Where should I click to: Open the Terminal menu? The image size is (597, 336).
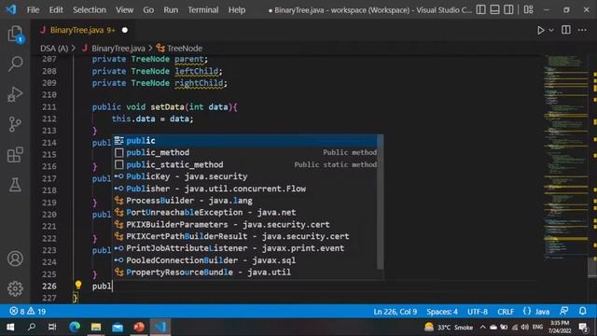(203, 10)
